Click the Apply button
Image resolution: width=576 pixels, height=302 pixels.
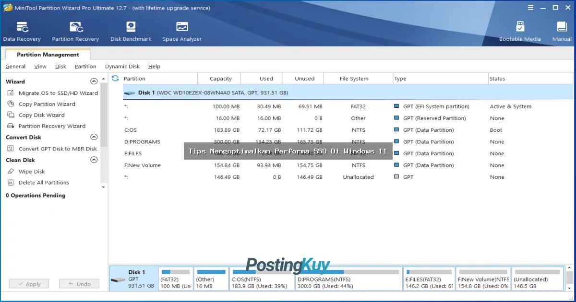tap(29, 284)
